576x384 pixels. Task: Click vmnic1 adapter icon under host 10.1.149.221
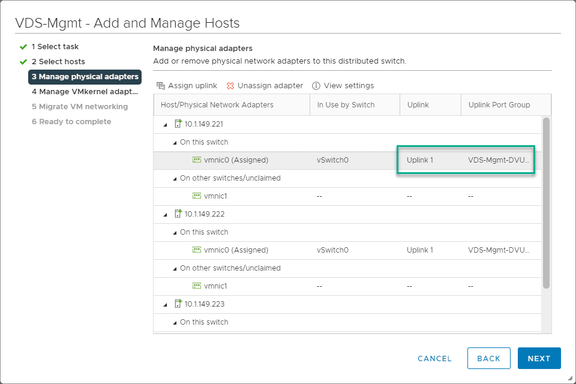(x=197, y=196)
